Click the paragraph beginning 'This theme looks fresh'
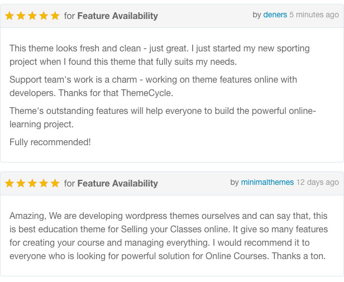344x282 pixels. [x=160, y=55]
